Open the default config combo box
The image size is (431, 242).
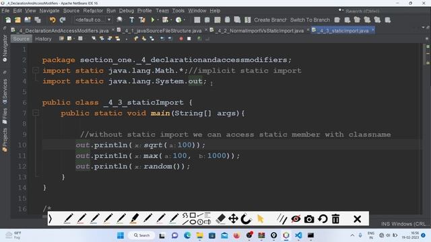pos(93,19)
